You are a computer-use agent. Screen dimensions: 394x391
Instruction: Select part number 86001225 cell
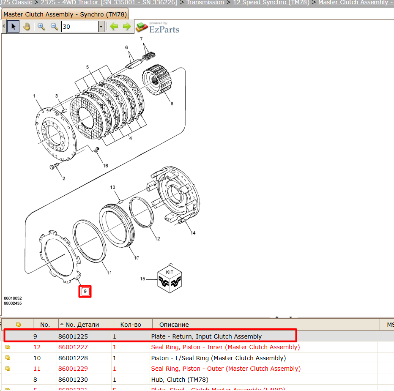(73, 336)
